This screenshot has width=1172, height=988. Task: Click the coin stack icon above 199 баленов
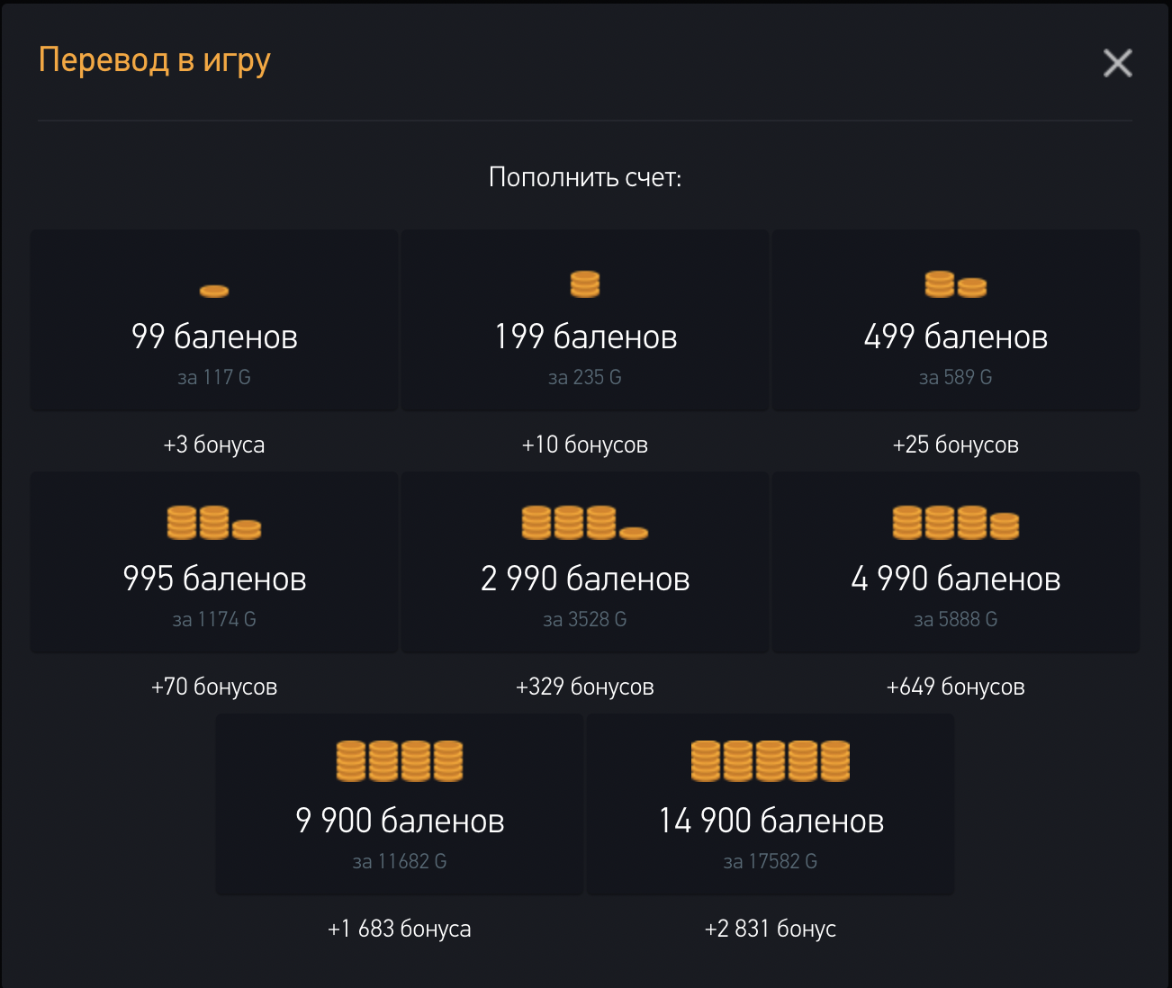585,284
